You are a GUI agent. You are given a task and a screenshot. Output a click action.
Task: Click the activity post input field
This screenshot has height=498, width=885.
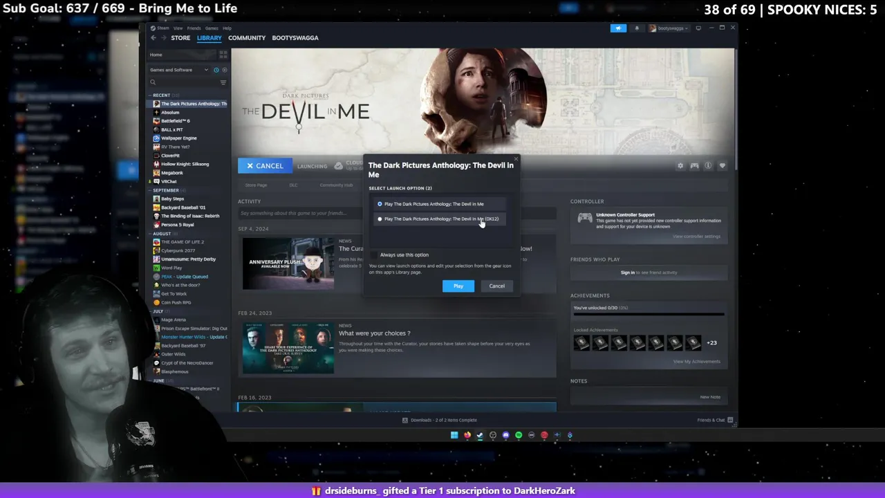pos(397,213)
